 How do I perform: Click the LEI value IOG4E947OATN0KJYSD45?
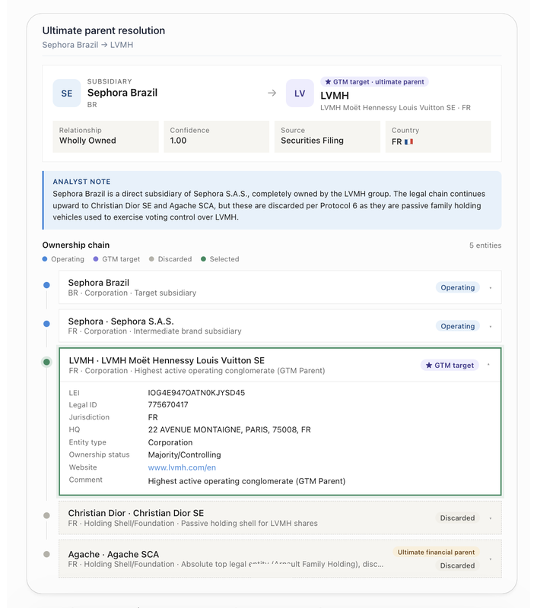pyautogui.click(x=196, y=393)
